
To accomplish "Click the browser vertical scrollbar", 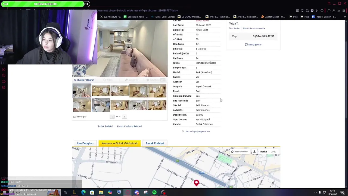I will 346,79.
